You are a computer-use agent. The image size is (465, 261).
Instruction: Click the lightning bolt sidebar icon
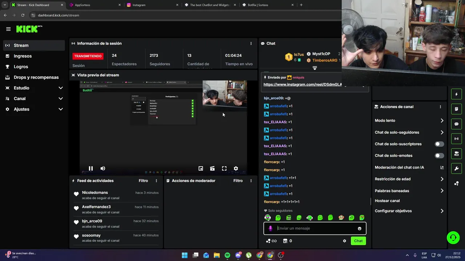[x=457, y=94]
